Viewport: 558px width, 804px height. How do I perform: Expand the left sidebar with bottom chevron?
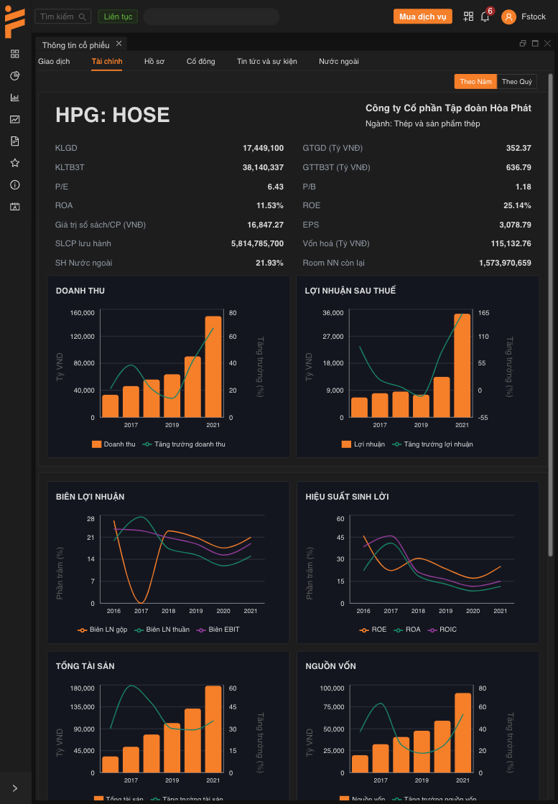(x=15, y=788)
